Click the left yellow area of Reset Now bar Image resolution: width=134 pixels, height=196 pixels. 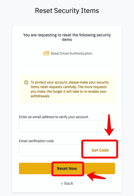click(35, 169)
